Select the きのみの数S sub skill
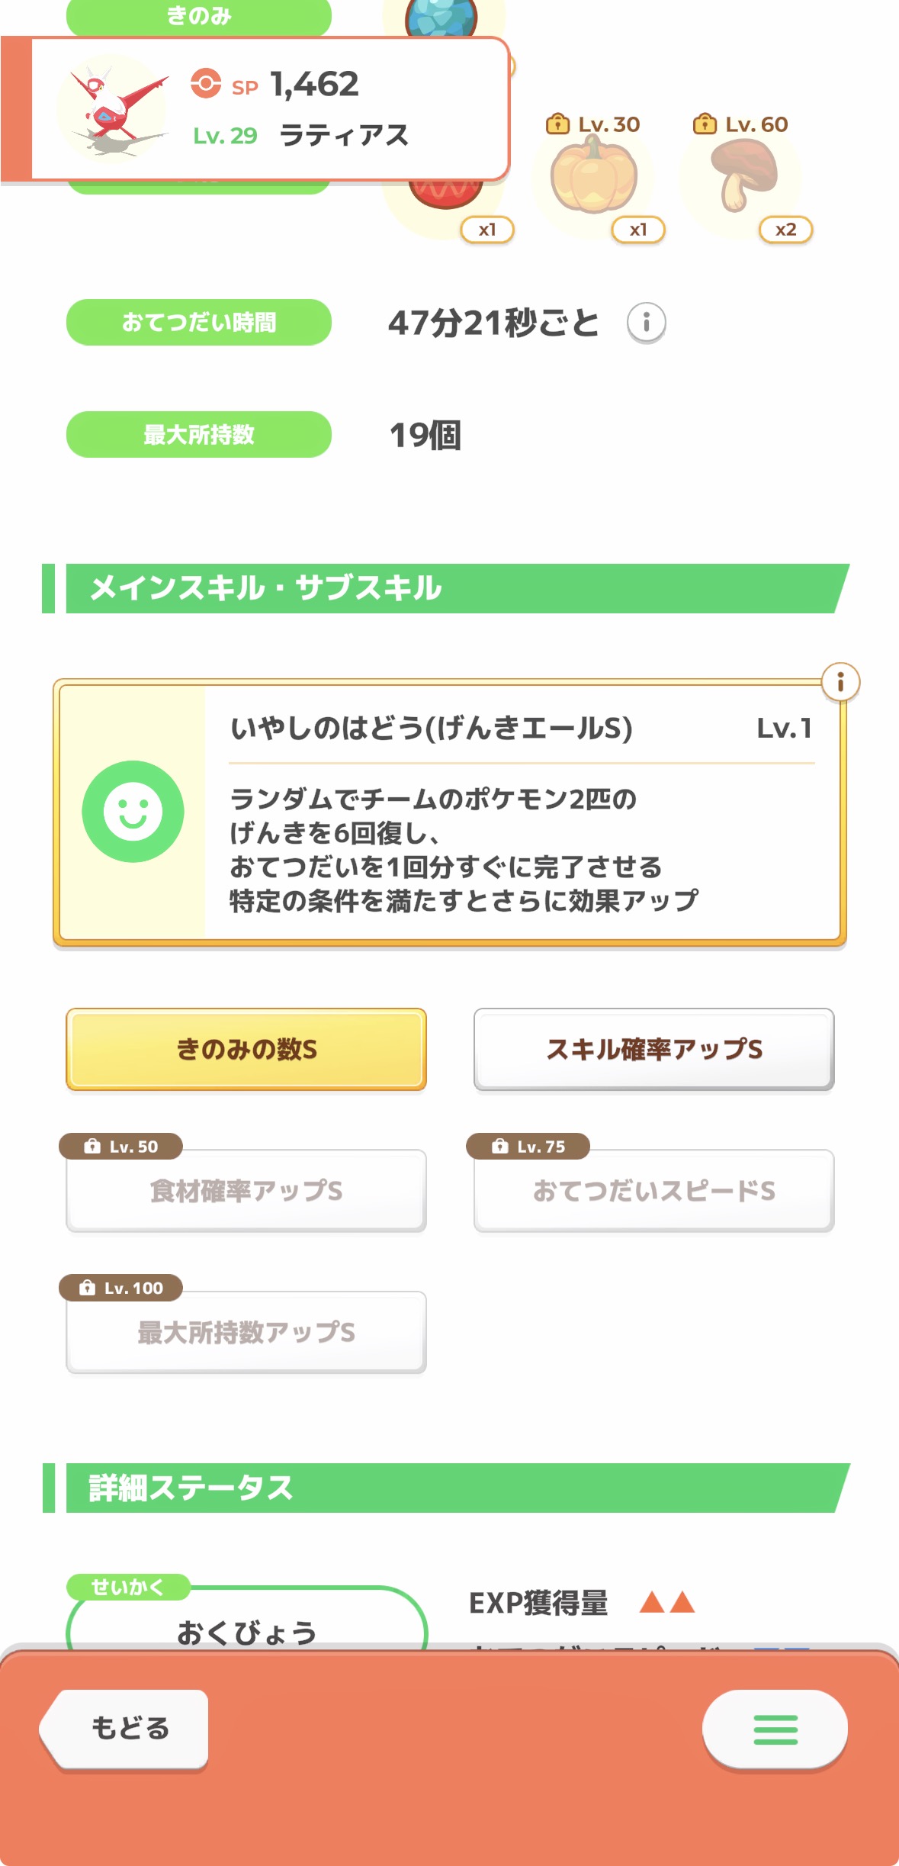 coord(246,1050)
